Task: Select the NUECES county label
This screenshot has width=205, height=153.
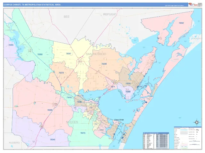Action: [x=72, y=122]
